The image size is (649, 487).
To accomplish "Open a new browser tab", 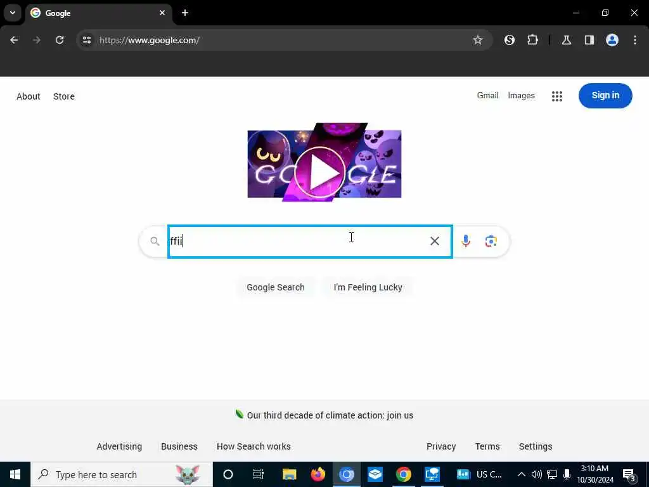I will (x=185, y=13).
